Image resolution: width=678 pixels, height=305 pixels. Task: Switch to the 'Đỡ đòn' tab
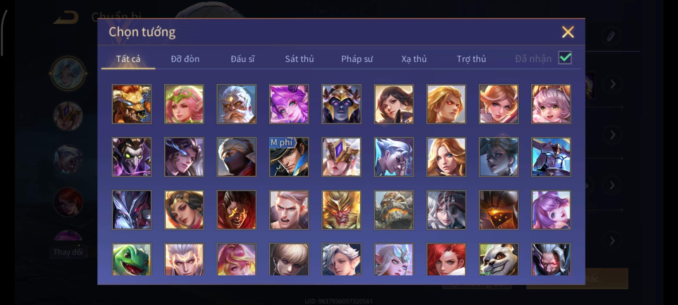pos(185,59)
